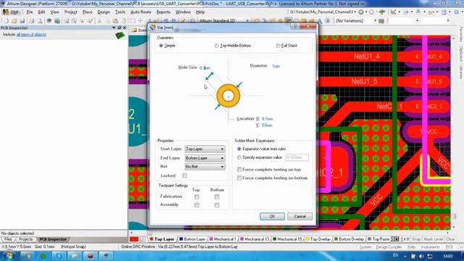Click the green browse-back circular icon
464x261 pixels.
361,12
